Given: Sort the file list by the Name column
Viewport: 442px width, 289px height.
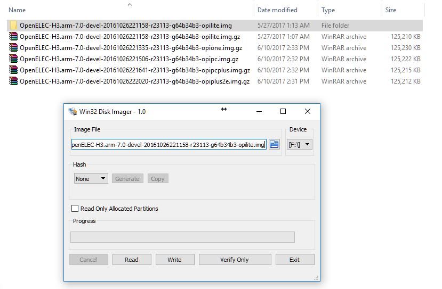Looking at the screenshot, I should click(x=17, y=10).
